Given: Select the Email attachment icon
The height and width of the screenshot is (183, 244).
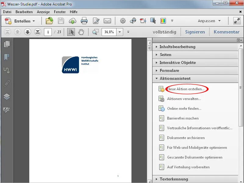Looking at the screenshot, I should (x=107, y=21).
